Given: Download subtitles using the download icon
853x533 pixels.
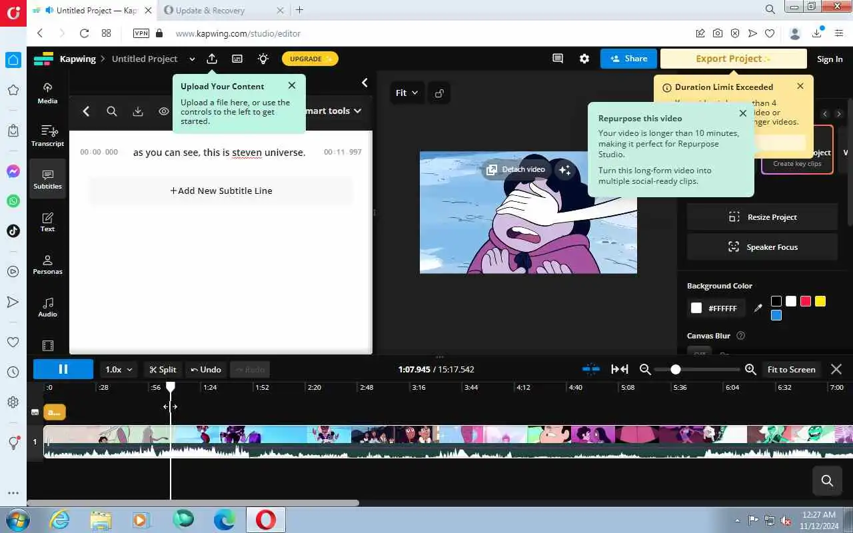Looking at the screenshot, I should point(138,111).
